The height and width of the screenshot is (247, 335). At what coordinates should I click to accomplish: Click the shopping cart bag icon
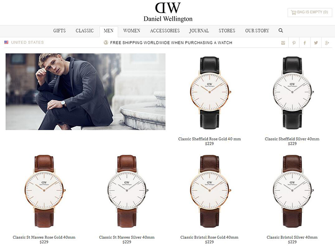click(x=294, y=13)
